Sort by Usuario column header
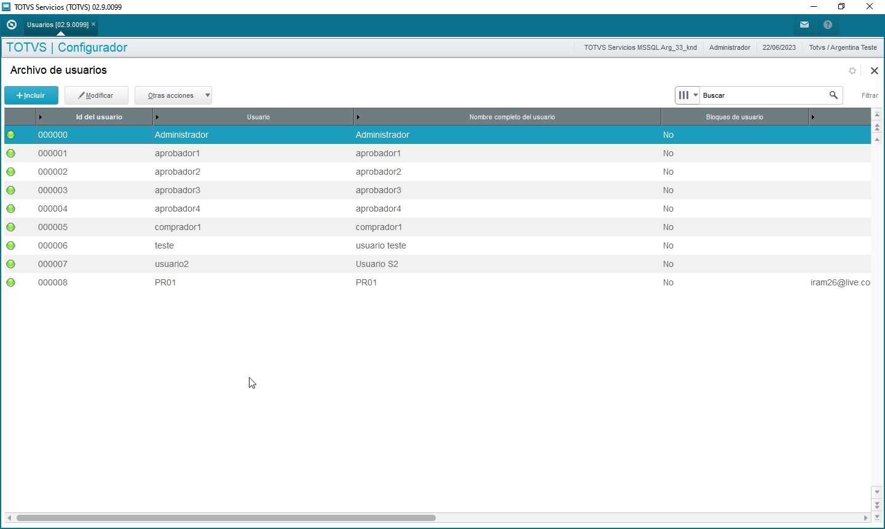Image resolution: width=885 pixels, height=529 pixels. pos(254,117)
